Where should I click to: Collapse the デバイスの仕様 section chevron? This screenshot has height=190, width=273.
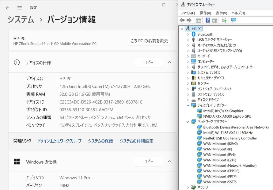169,62
